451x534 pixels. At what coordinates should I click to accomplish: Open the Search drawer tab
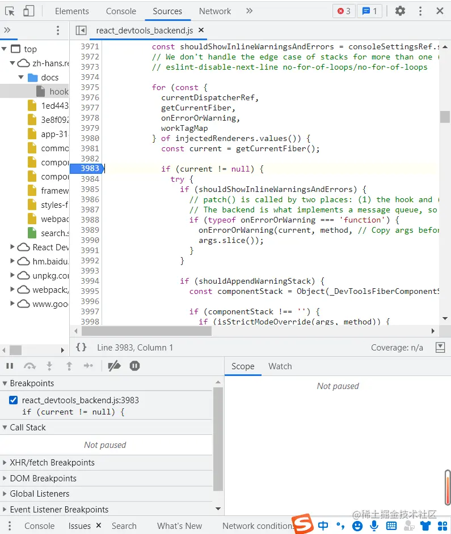pos(124,526)
